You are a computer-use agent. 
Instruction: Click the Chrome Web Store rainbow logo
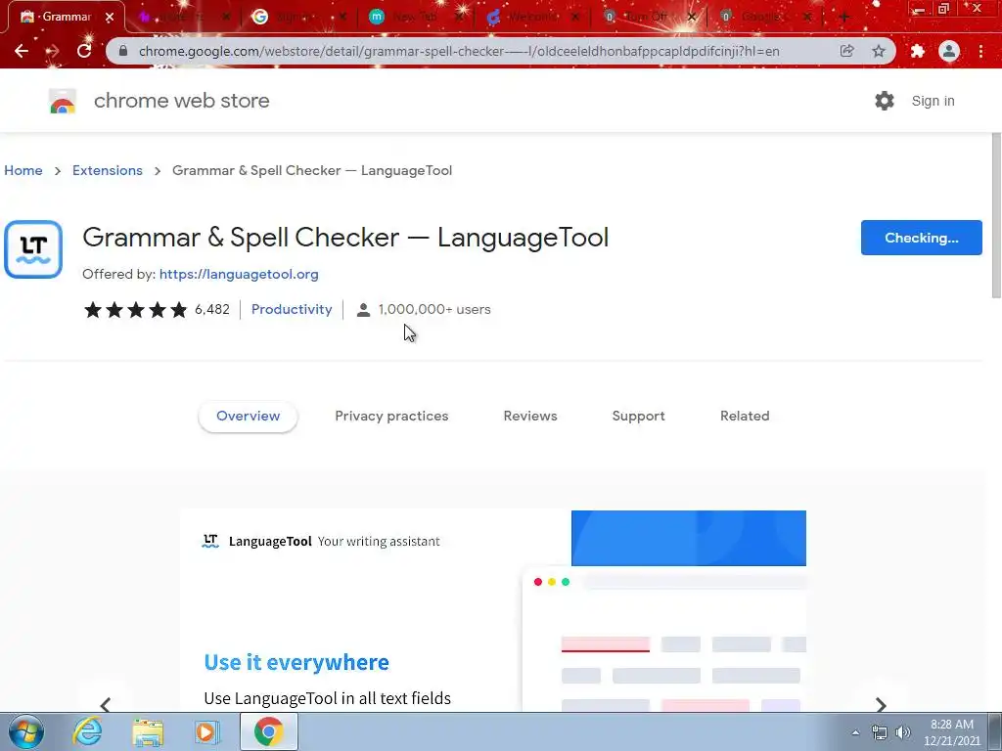pos(63,101)
